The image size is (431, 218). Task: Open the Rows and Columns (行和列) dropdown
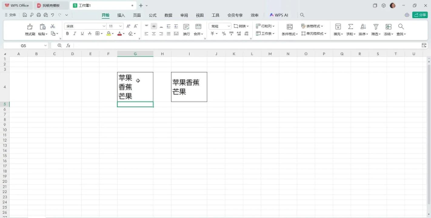(x=266, y=26)
